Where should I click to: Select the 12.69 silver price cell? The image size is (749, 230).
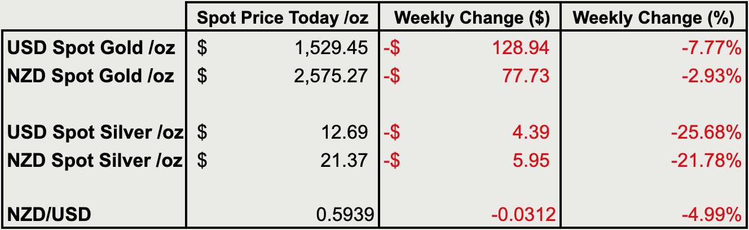click(282, 133)
